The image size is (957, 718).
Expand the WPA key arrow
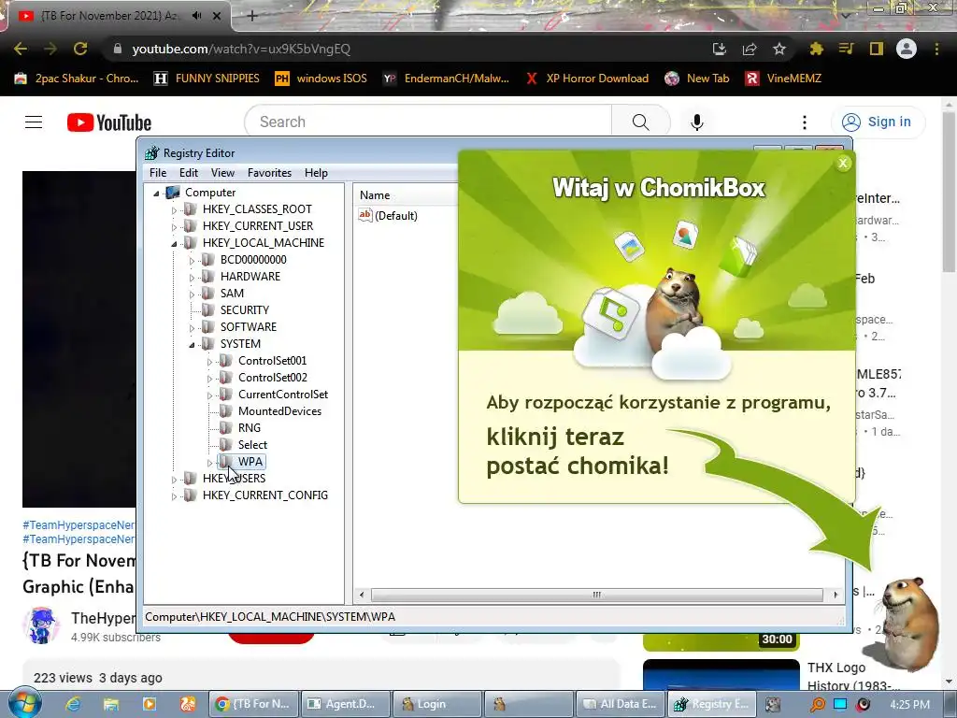pos(209,463)
